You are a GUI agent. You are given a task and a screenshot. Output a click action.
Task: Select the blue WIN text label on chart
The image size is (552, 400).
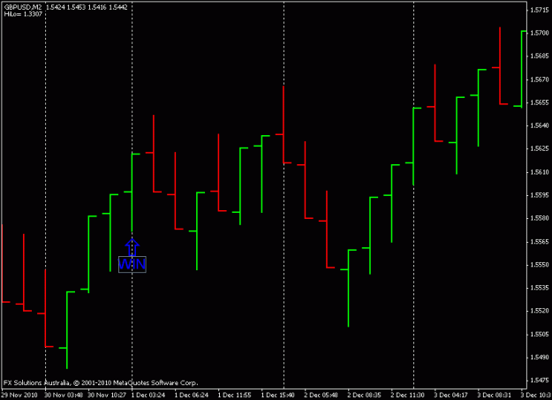click(x=132, y=264)
